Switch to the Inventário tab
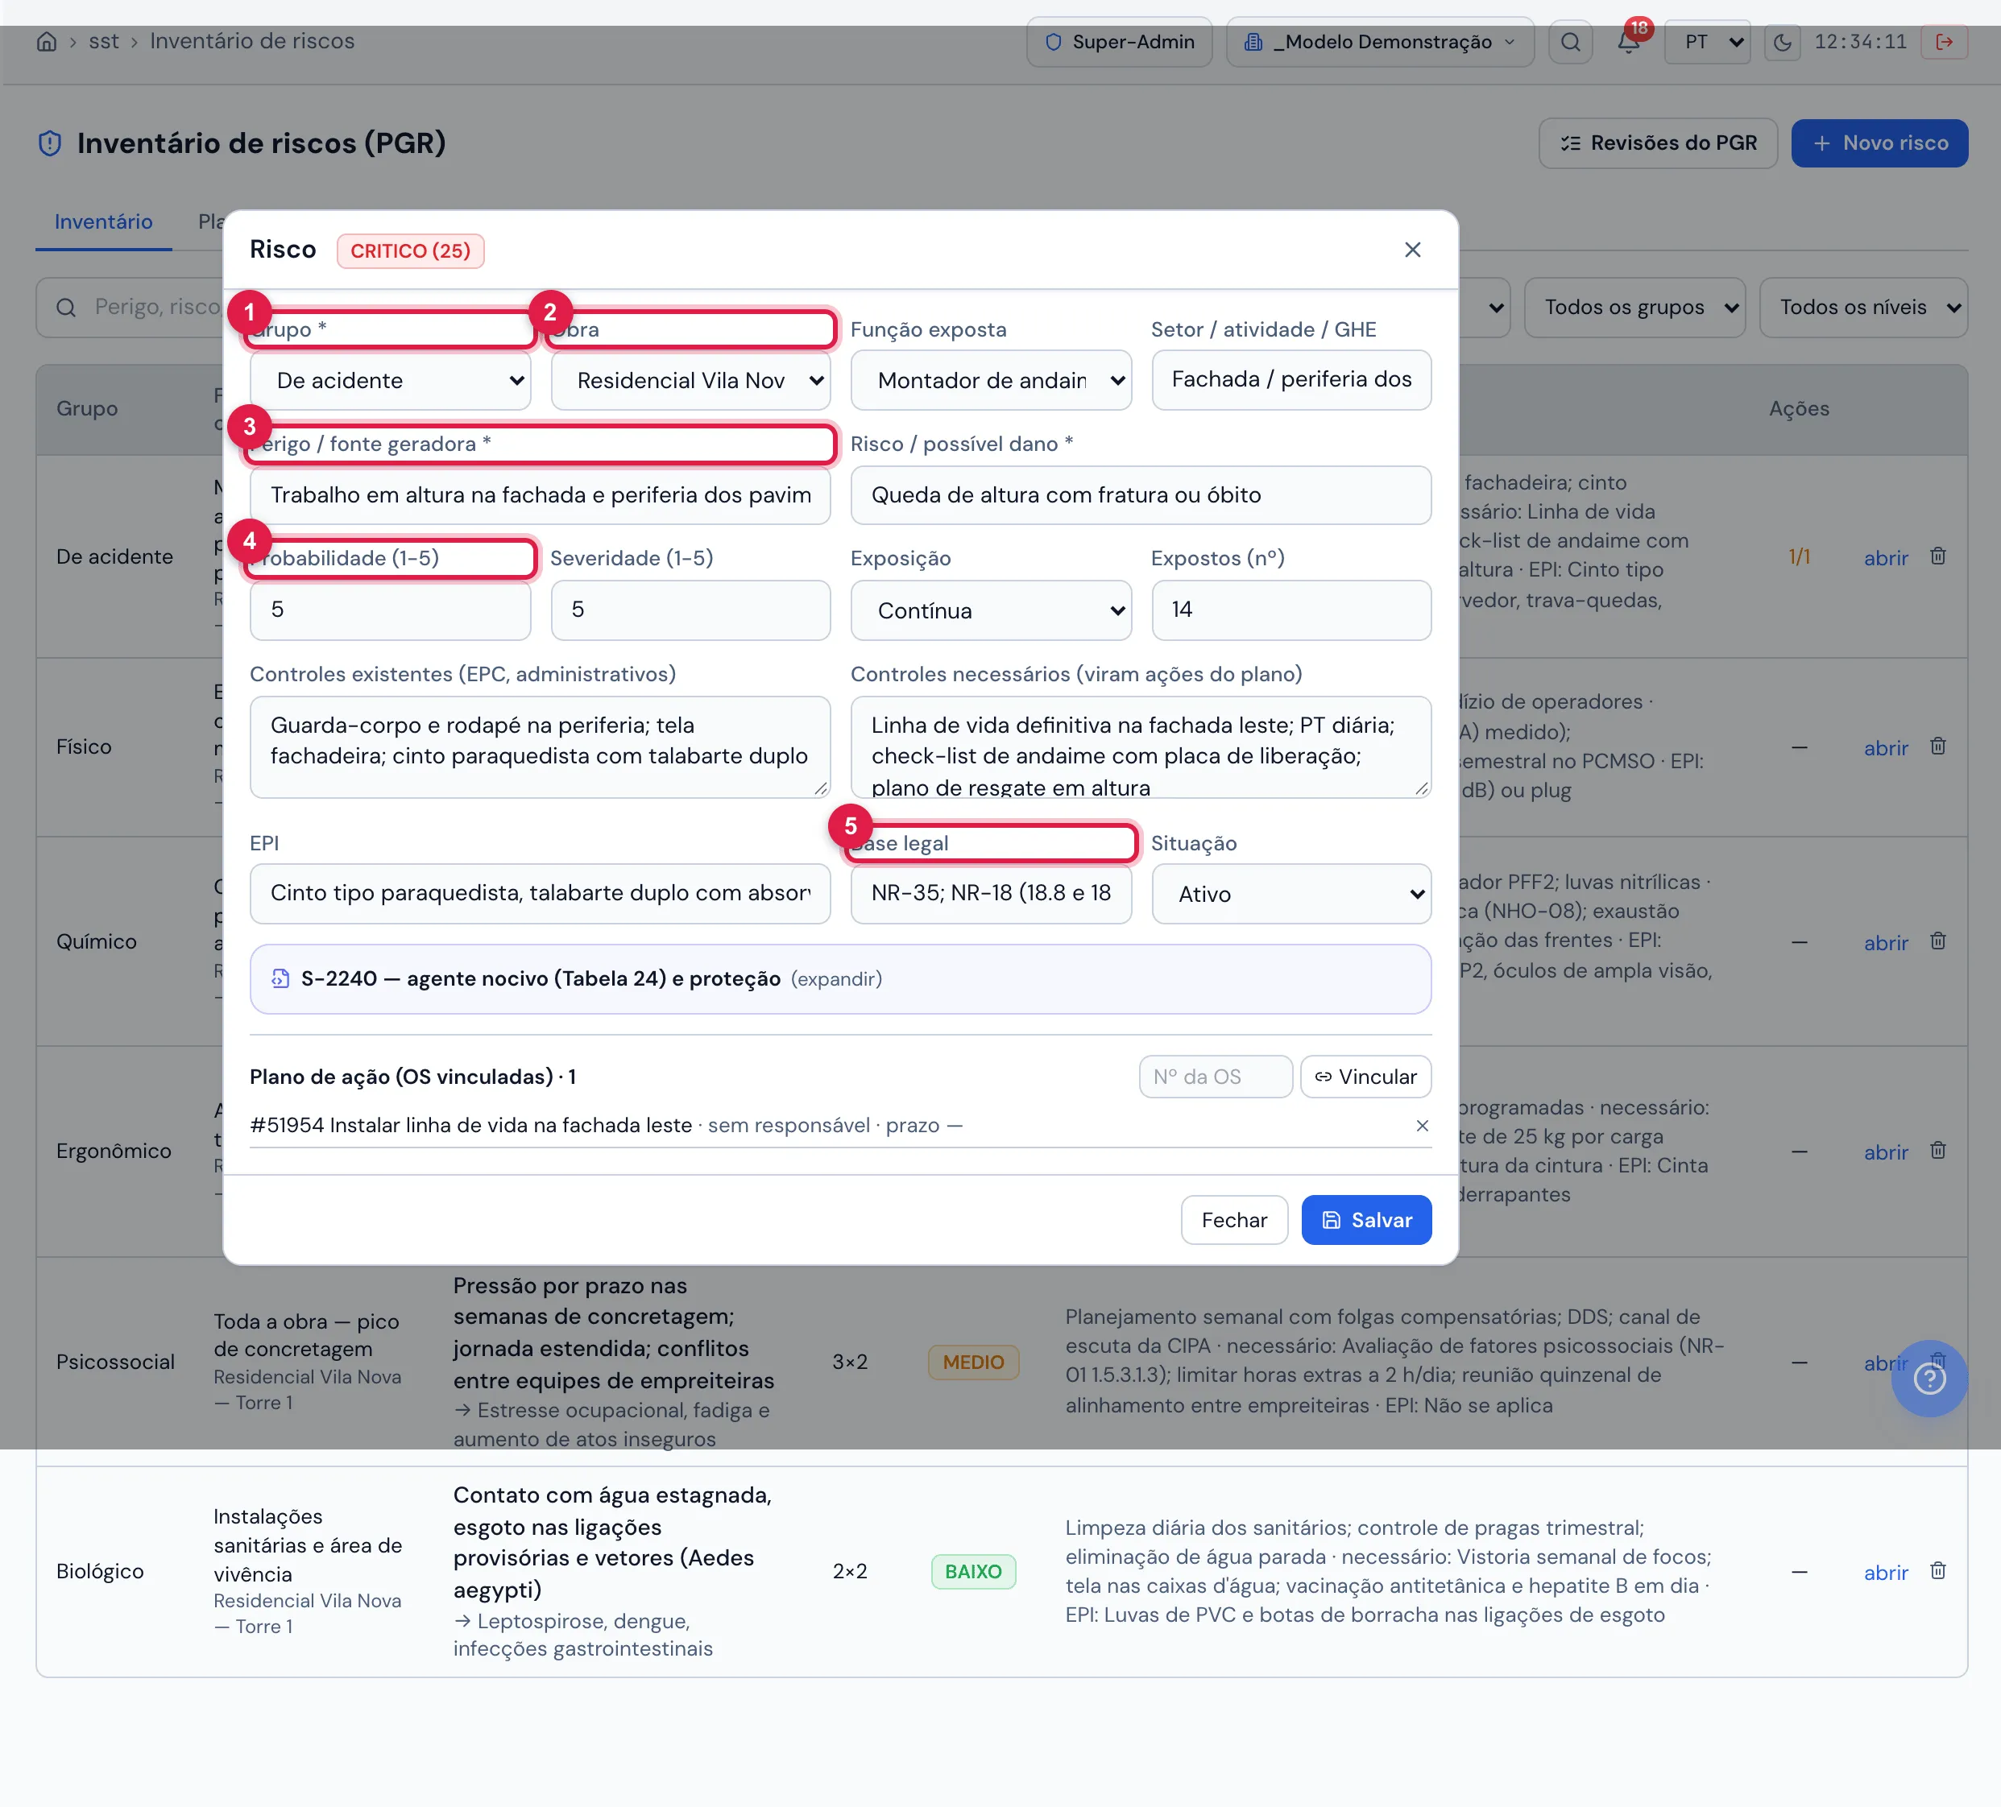The width and height of the screenshot is (2001, 1807). coord(103,221)
